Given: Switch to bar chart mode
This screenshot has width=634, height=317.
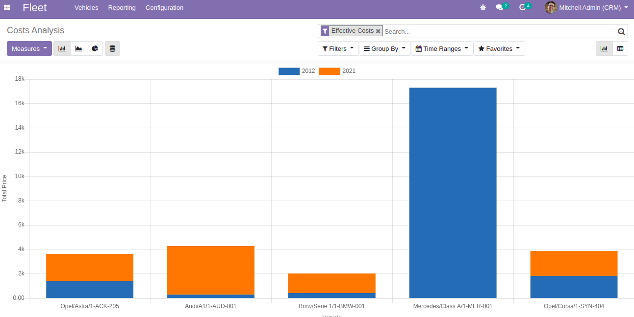Looking at the screenshot, I should point(62,48).
